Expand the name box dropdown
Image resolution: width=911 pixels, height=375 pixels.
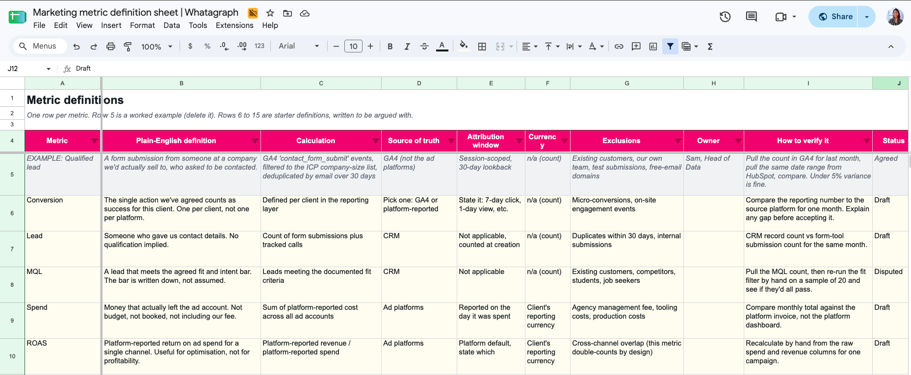click(49, 69)
